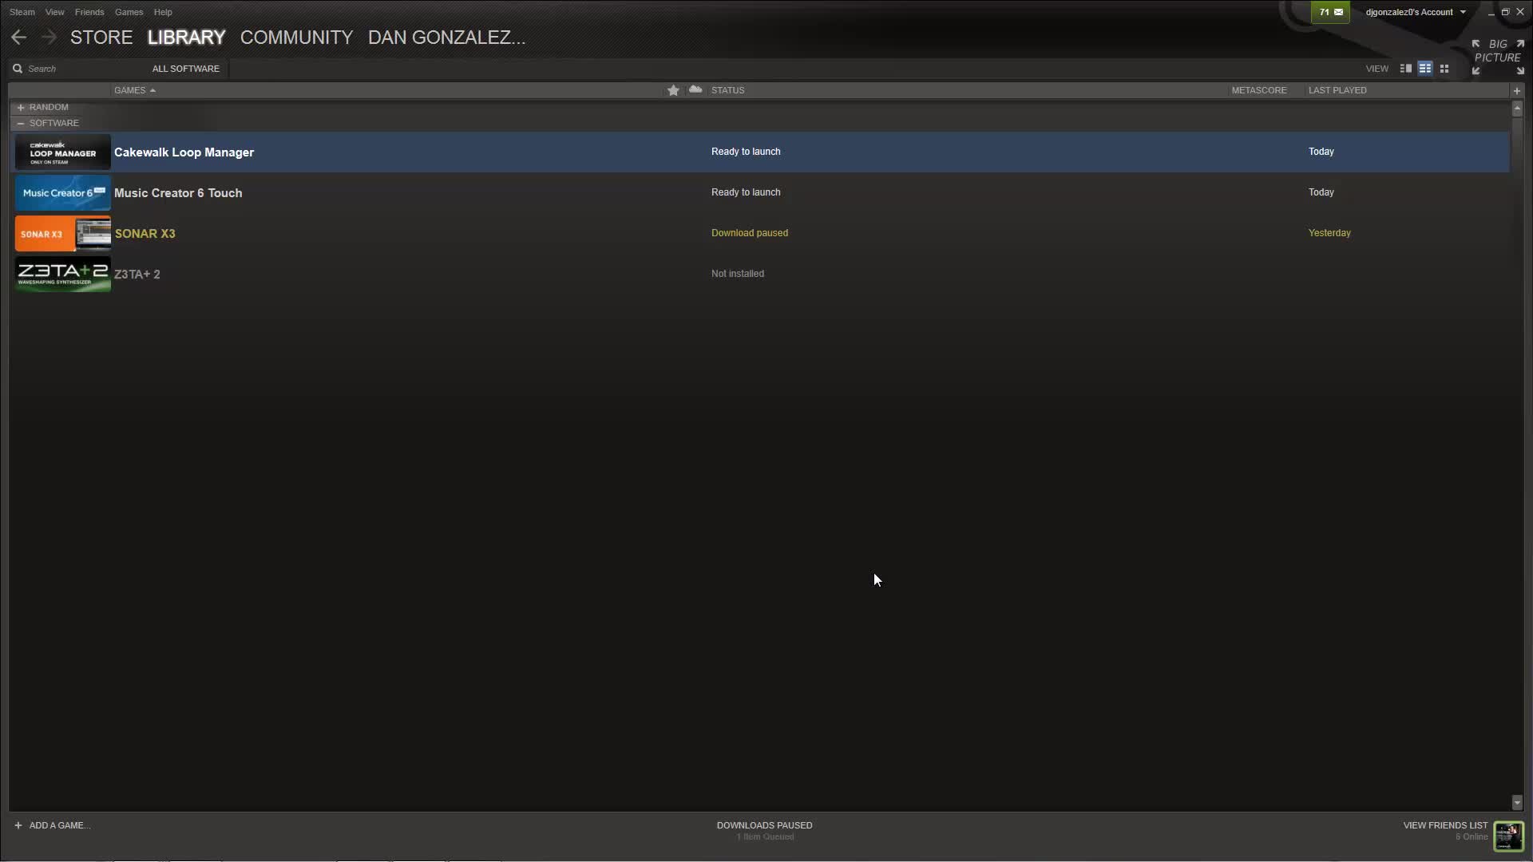Click the library vertical scrollbar down arrow

1517,802
